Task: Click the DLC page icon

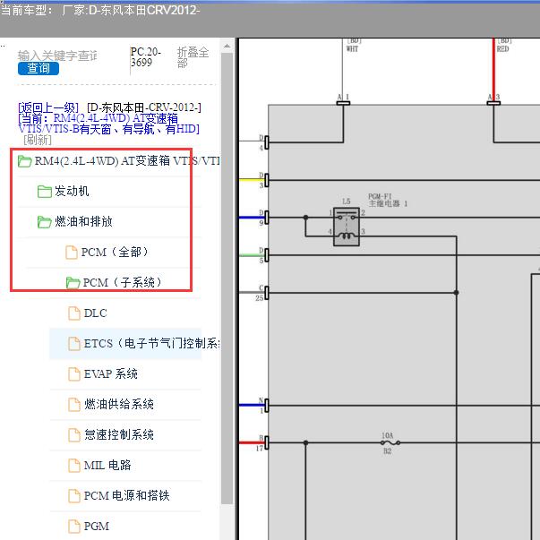Action: pos(74,313)
